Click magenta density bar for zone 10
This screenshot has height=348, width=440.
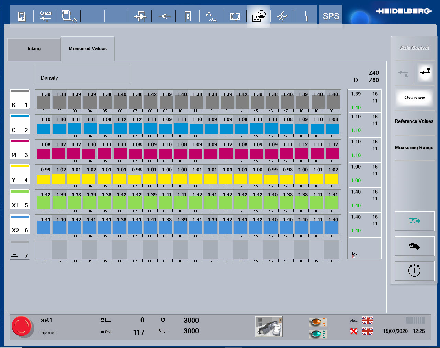click(x=181, y=153)
